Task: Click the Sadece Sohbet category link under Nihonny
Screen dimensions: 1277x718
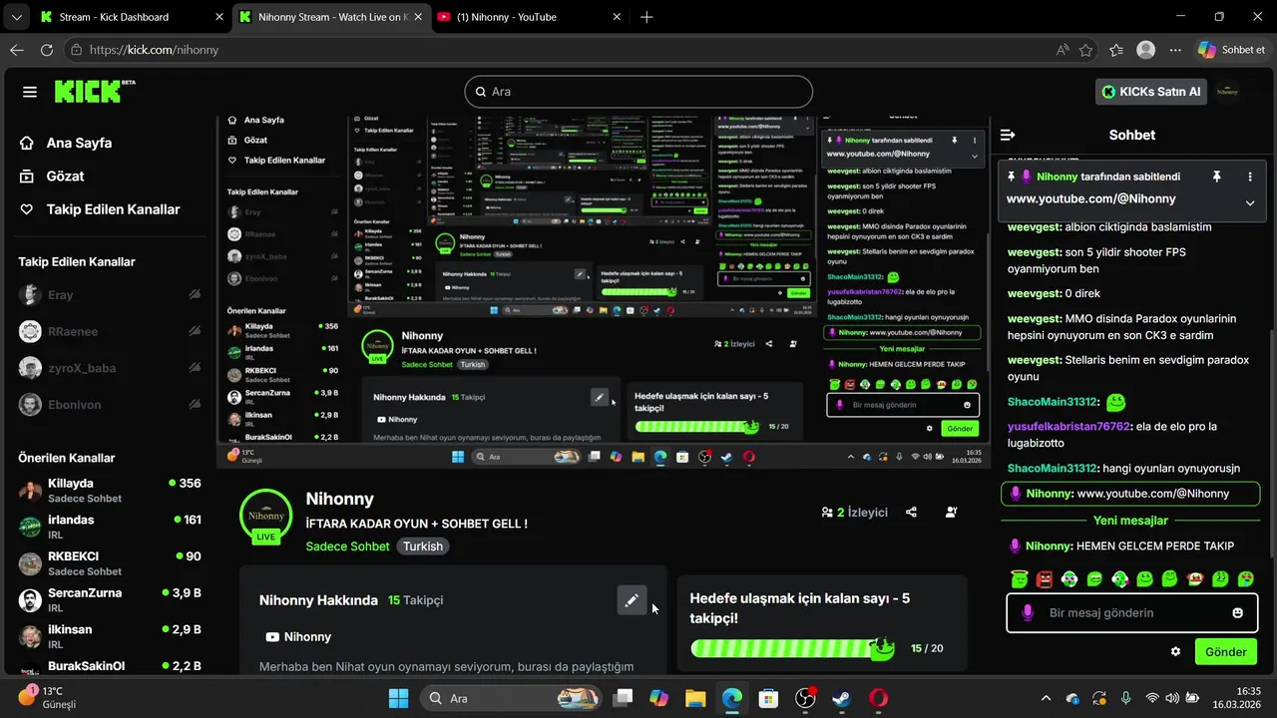Action: (x=348, y=546)
